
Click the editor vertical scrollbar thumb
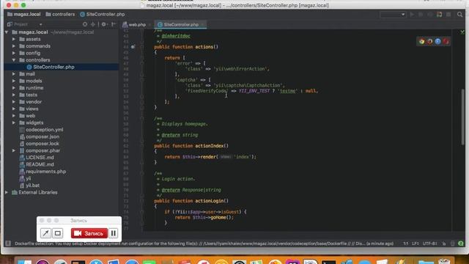coord(462,117)
